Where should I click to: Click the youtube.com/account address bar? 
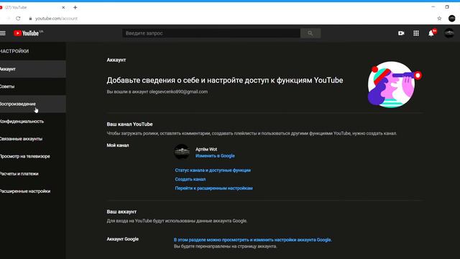pyautogui.click(x=56, y=19)
